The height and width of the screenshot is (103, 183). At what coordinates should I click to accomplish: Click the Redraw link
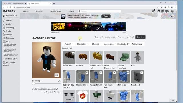click(x=57, y=92)
